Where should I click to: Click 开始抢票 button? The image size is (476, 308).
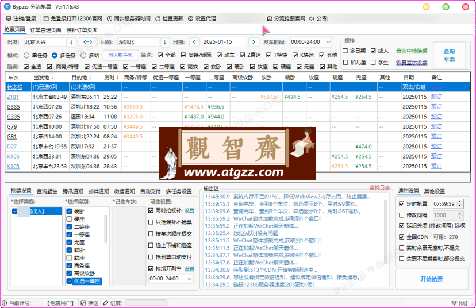coord(432,279)
